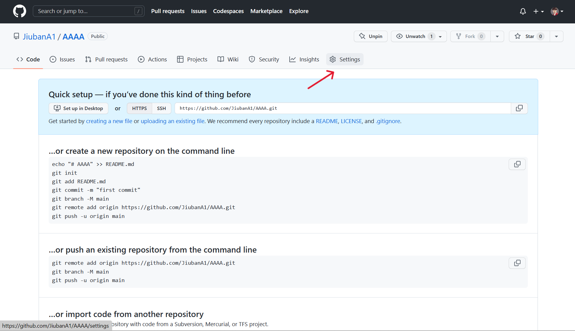575x331 pixels.
Task: Open the Wiki tab
Action: 228,60
